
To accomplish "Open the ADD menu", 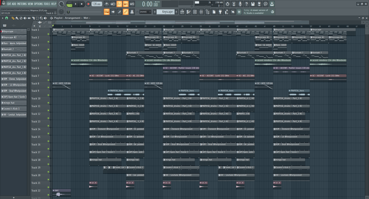I will click(x=14, y=4).
